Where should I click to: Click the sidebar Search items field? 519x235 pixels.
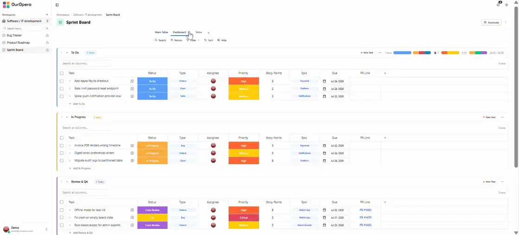pyautogui.click(x=23, y=28)
